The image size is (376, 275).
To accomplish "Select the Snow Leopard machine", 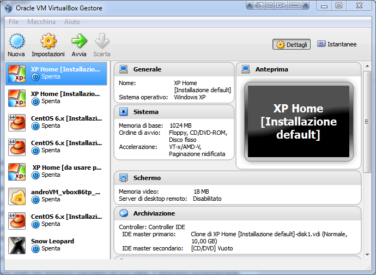I will (x=56, y=246).
